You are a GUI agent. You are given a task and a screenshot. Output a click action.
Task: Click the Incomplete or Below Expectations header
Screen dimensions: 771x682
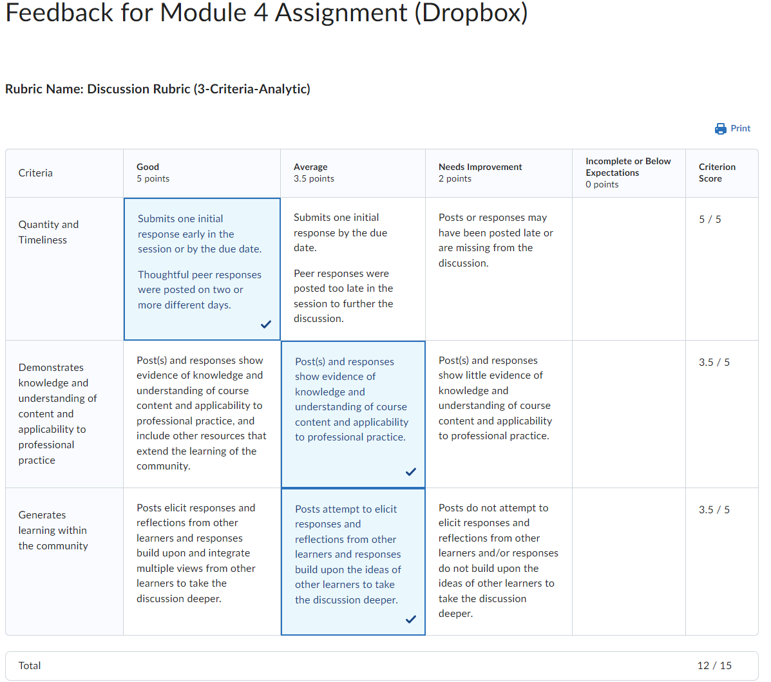[628, 173]
